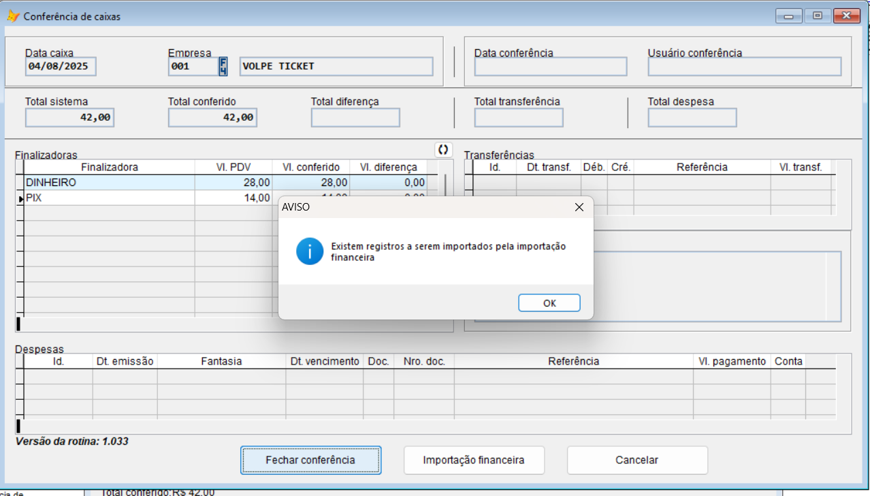Minimize the Conferência de caixas window

tap(788, 16)
